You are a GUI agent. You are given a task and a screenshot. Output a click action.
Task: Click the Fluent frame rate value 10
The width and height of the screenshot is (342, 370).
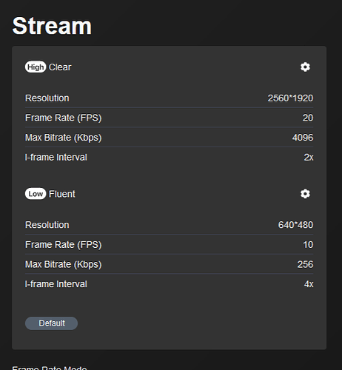coord(308,245)
